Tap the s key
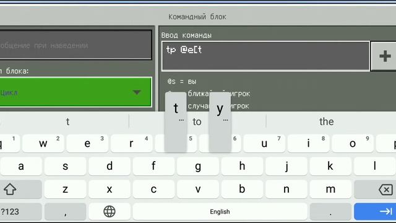Image resolution: width=396 pixels, height=223 pixels. point(66,166)
